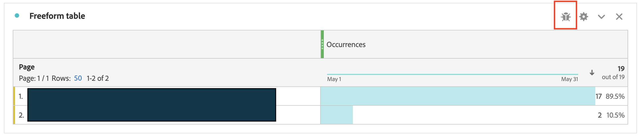Sort by the Occurrences descending arrow
Image resolution: width=642 pixels, height=140 pixels.
pos(592,72)
